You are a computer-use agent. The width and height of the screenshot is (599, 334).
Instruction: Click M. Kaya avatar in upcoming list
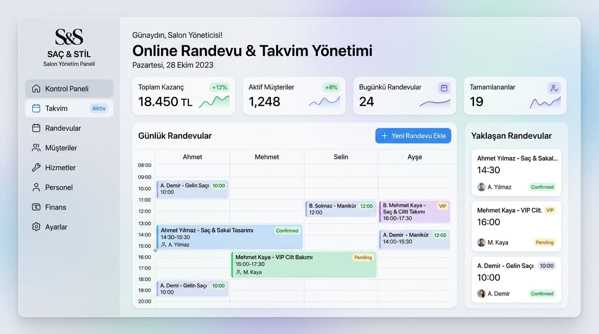(x=481, y=242)
